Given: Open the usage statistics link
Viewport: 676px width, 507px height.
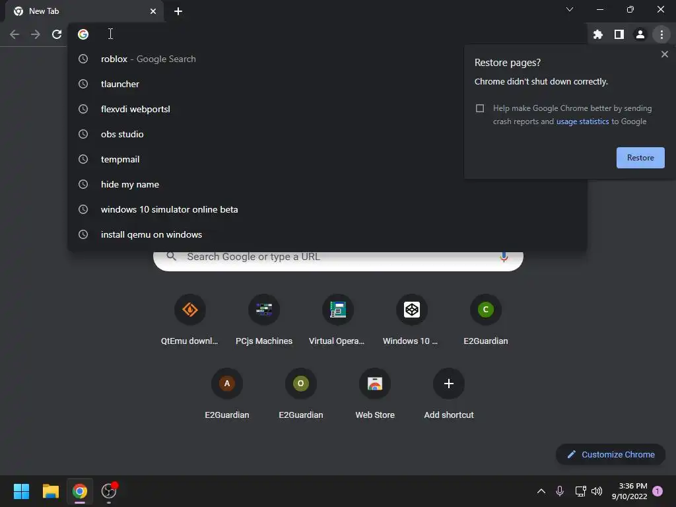Looking at the screenshot, I should pyautogui.click(x=582, y=121).
